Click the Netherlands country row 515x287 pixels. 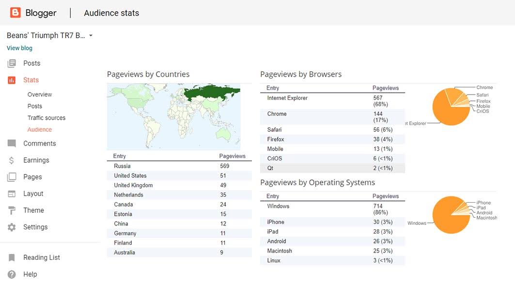coord(179,194)
